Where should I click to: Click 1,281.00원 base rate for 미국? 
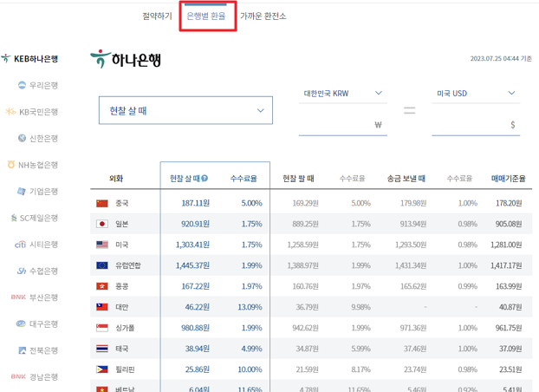coord(506,245)
